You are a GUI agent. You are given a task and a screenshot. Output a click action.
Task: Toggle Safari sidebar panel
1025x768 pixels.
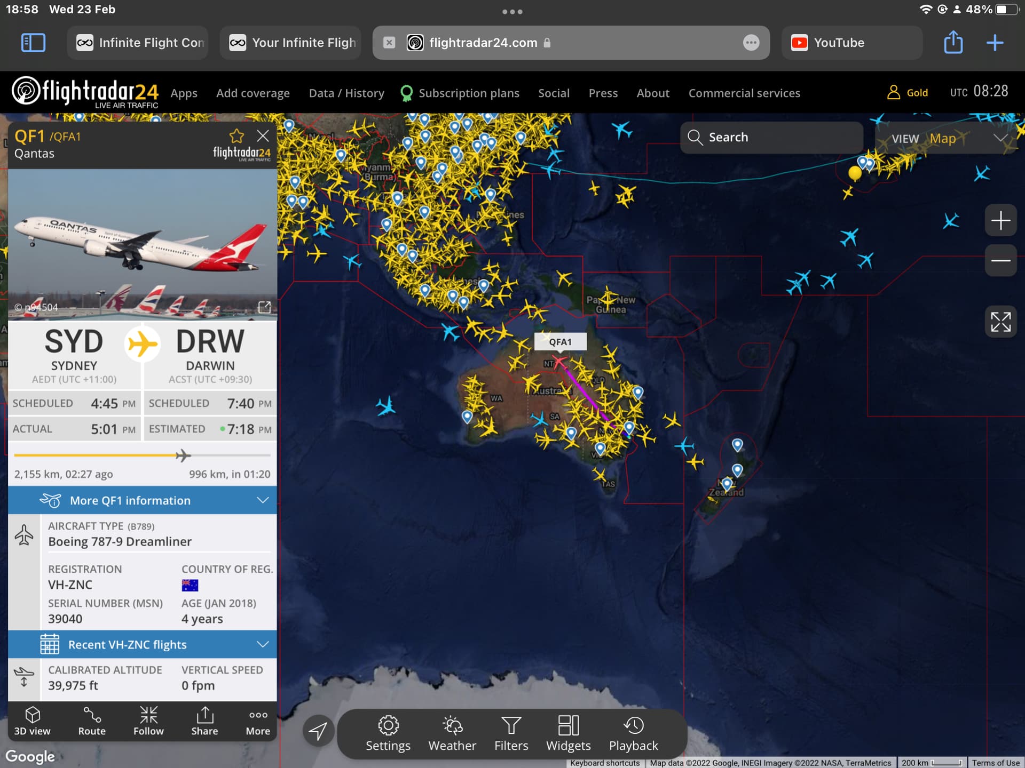coord(33,43)
